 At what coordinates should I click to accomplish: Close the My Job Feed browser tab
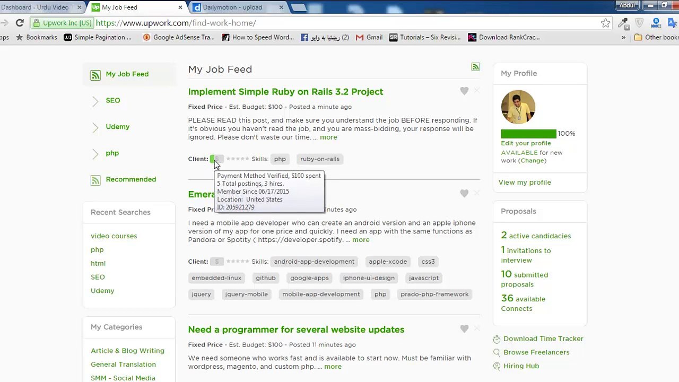click(180, 7)
